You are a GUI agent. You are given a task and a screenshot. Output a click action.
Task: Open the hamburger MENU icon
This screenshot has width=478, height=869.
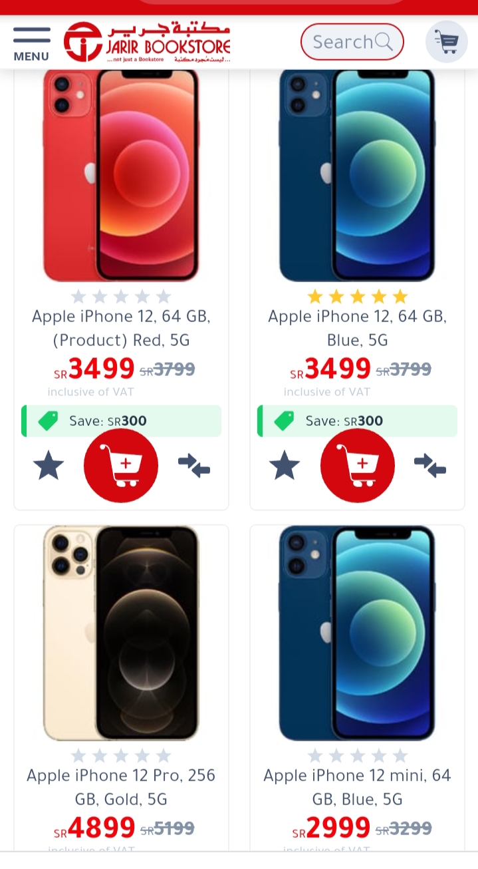pos(31,44)
